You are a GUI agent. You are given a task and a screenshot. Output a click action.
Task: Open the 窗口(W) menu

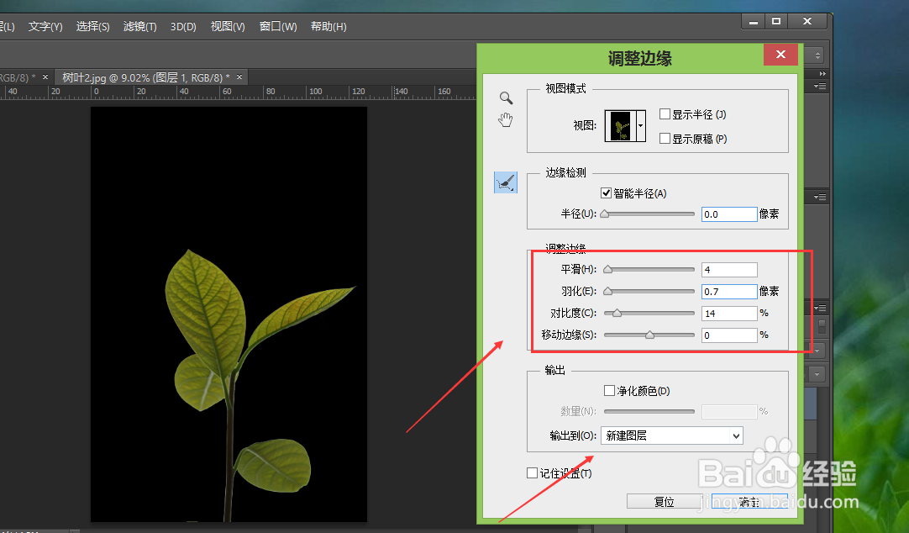click(278, 27)
